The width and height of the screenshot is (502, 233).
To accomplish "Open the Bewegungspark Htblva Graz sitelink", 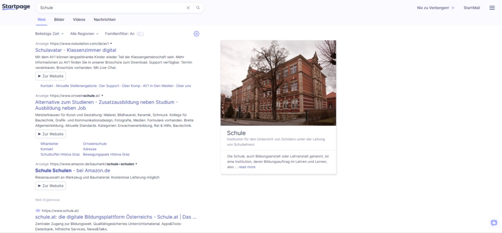I will [x=106, y=155].
